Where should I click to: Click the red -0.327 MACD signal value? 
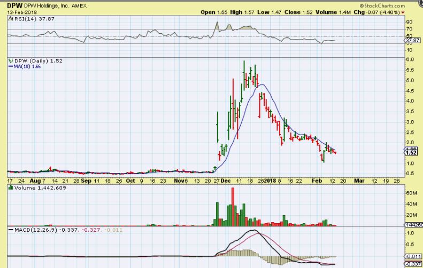pyautogui.click(x=91, y=230)
